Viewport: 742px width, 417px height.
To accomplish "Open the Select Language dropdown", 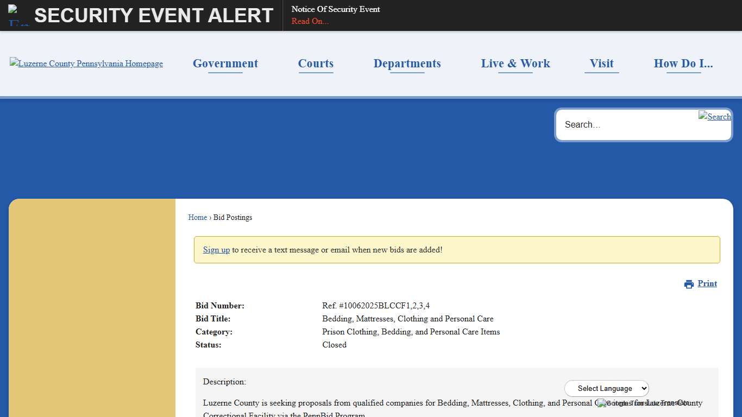I will click(x=606, y=388).
